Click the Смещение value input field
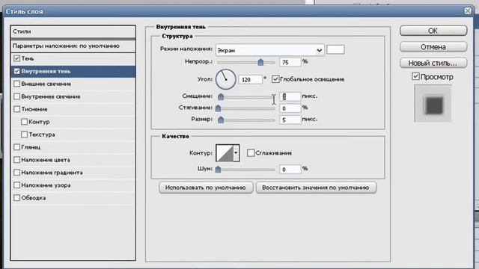Image resolution: width=479 pixels, height=269 pixels. (x=290, y=96)
